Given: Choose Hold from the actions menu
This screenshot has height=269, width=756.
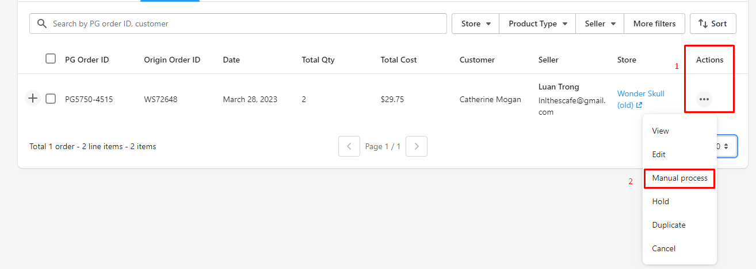Looking at the screenshot, I should pos(660,201).
